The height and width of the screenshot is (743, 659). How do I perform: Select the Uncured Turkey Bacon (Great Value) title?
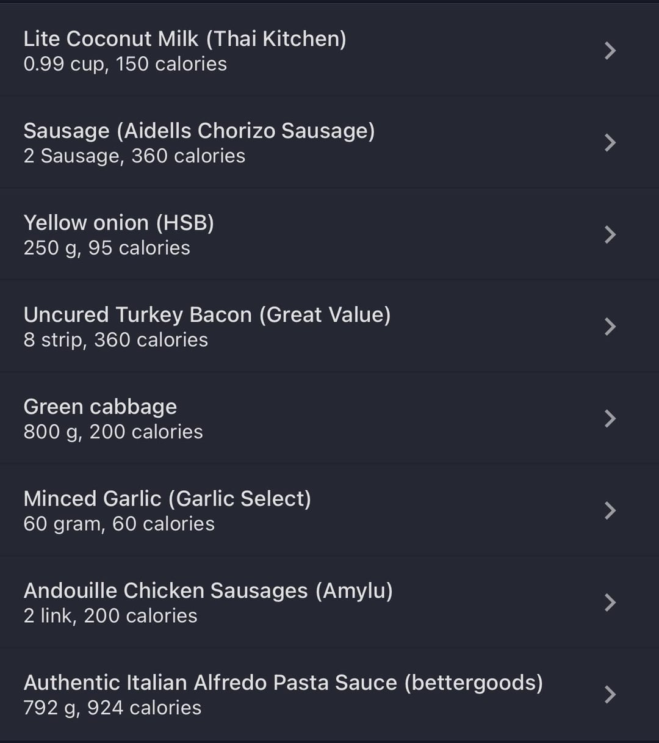(207, 315)
